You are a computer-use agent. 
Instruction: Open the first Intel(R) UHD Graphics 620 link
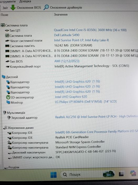(77, 81)
